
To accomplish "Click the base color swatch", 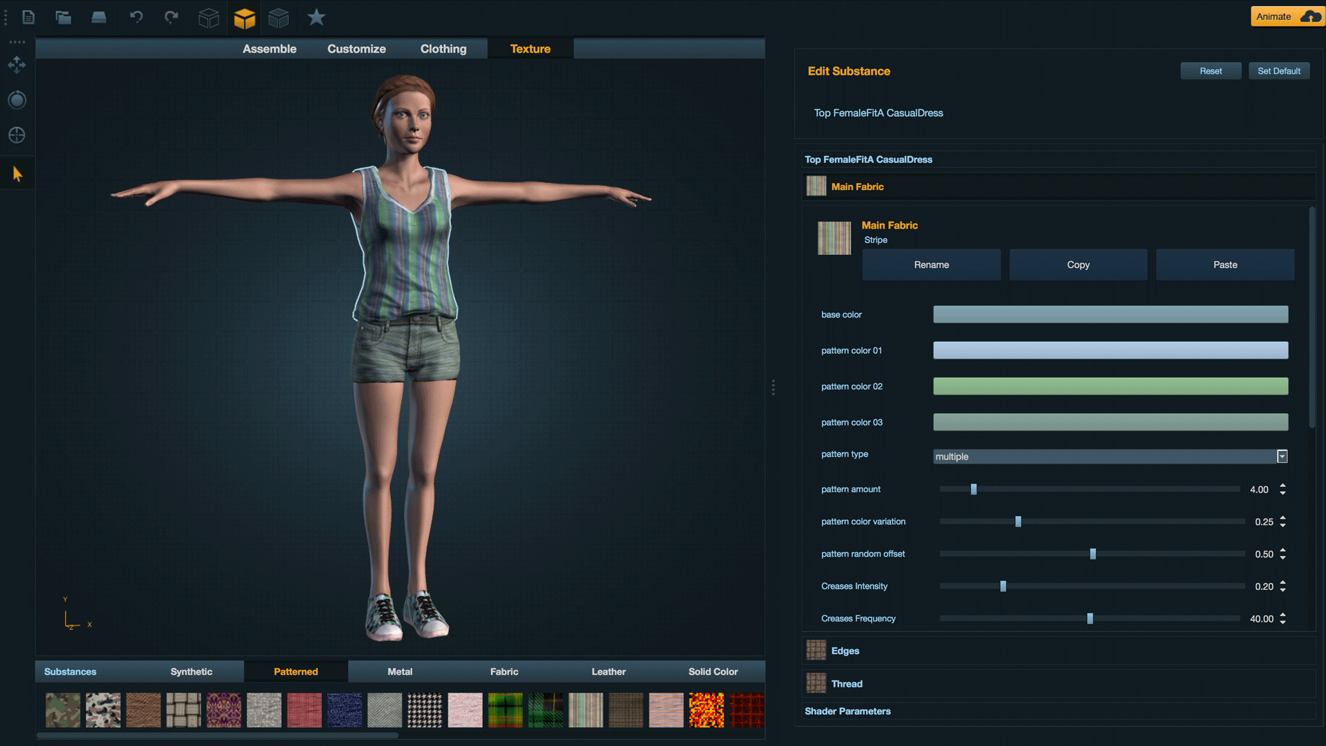I will 1109,314.
